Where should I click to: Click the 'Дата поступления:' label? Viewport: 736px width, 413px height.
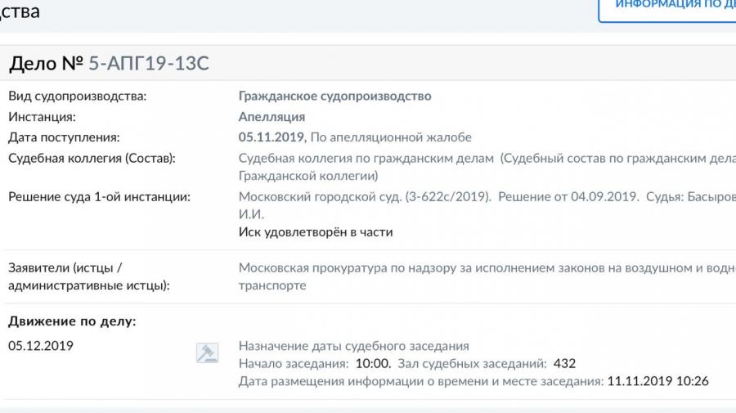[64, 137]
